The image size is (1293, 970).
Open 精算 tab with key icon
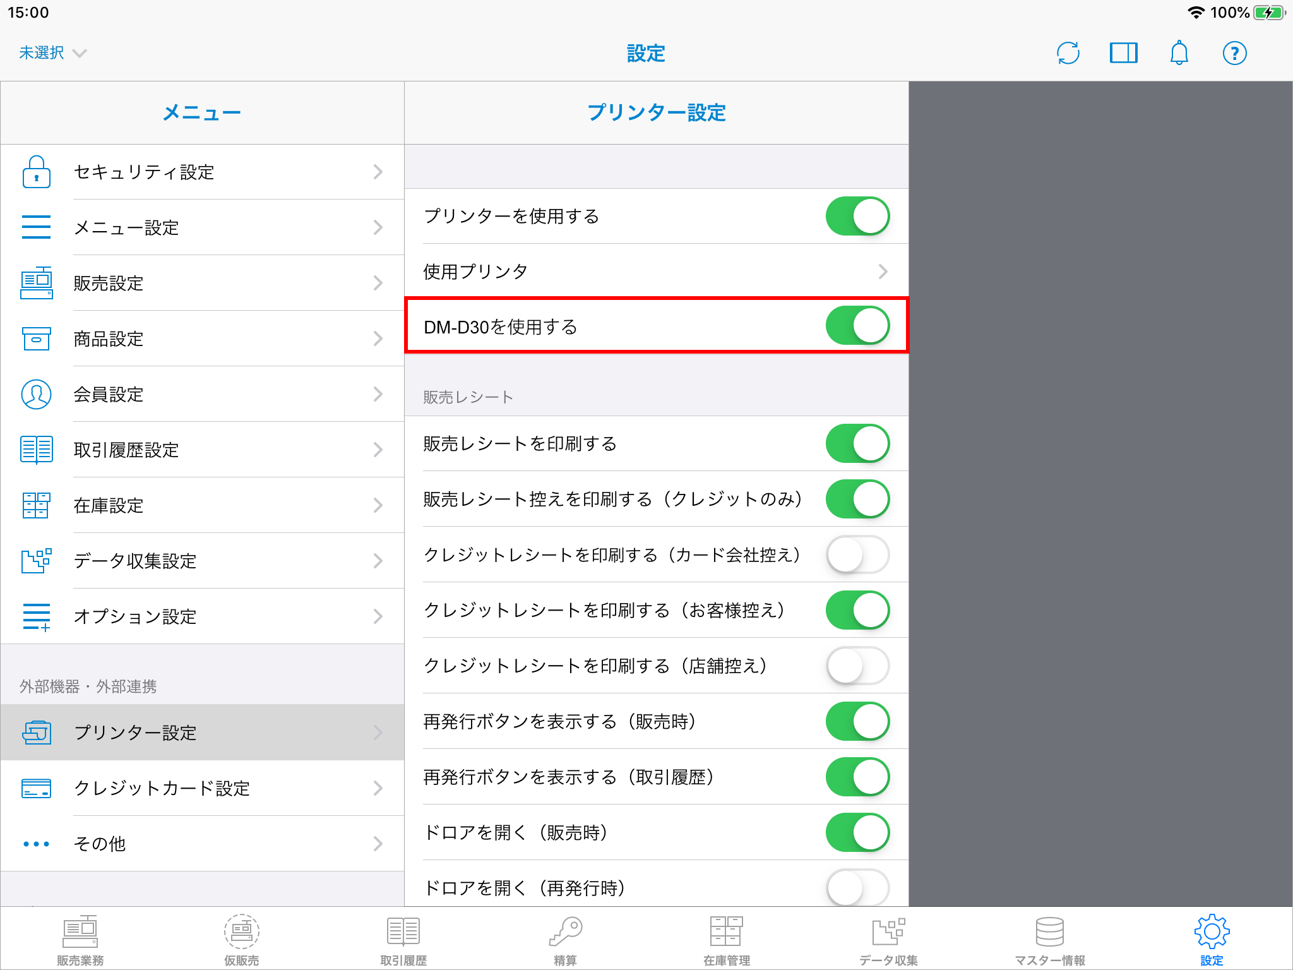click(565, 941)
